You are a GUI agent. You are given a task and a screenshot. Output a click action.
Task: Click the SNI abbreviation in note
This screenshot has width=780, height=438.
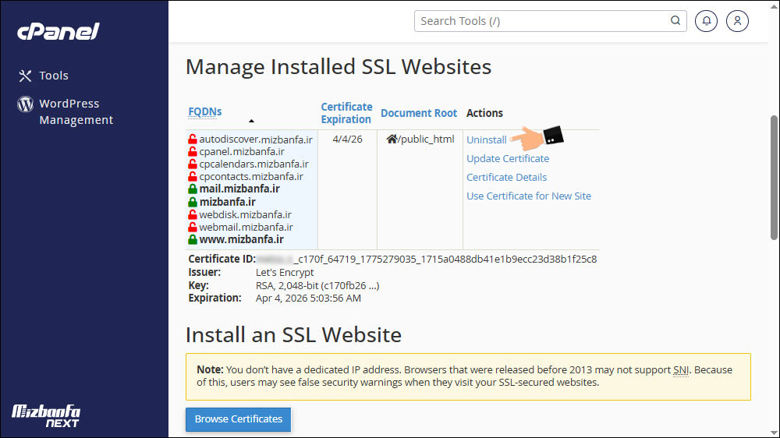(x=681, y=370)
